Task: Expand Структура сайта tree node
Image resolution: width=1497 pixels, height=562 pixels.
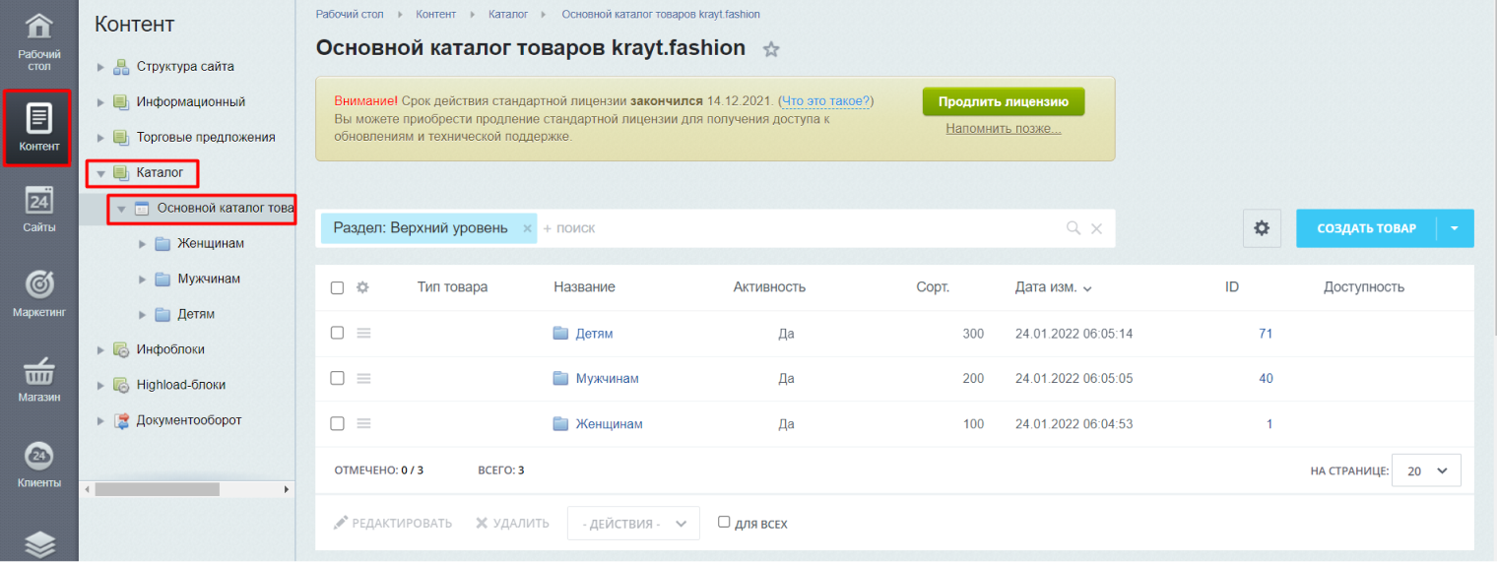Action: (x=100, y=67)
